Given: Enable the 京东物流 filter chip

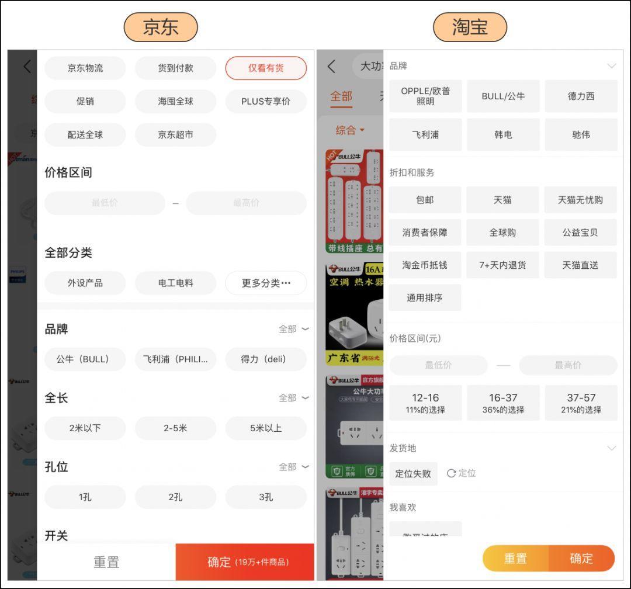Looking at the screenshot, I should pos(85,68).
